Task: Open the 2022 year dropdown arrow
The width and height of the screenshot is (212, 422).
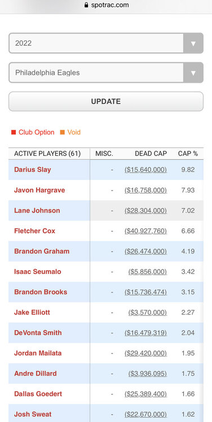Action: 193,43
